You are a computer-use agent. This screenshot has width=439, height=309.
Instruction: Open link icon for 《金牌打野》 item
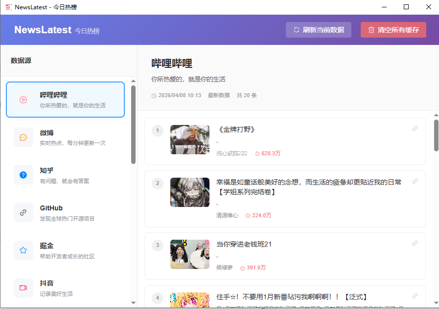tap(415, 129)
